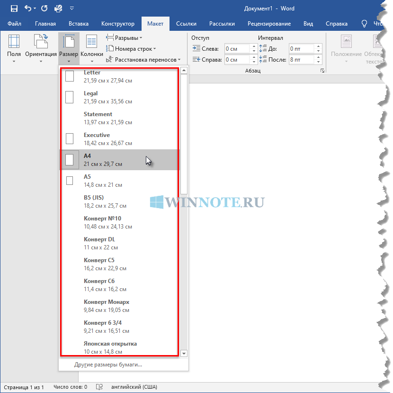Select the Конверт №10 size
Viewport: 393px width, 393px height.
click(120, 222)
